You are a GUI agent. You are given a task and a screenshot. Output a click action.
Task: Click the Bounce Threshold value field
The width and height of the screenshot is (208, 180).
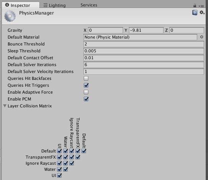(144, 44)
